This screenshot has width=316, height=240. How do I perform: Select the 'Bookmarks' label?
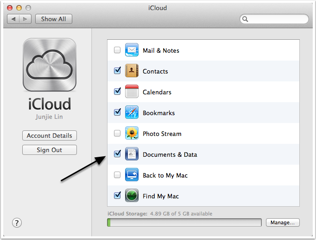(x=158, y=113)
